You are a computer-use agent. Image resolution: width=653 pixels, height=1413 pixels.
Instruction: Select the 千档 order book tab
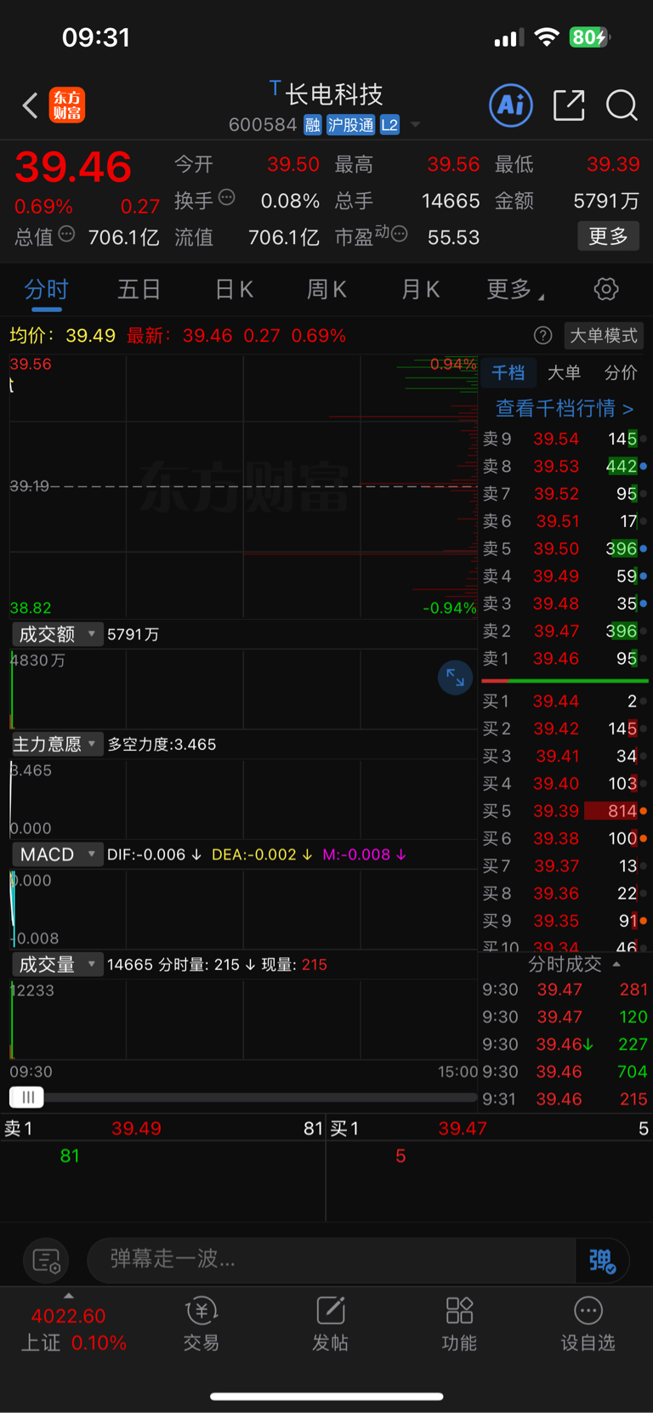tap(508, 372)
